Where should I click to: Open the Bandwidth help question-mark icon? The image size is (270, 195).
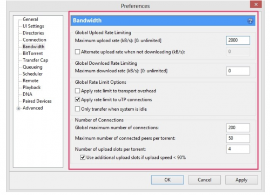[250, 21]
